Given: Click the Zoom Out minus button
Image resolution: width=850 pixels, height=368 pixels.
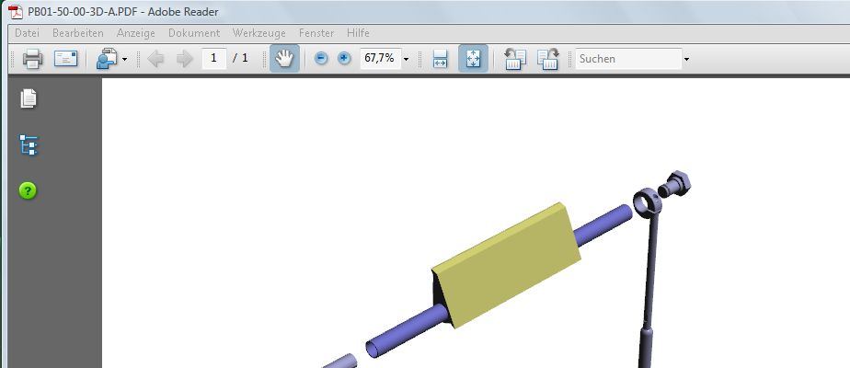Looking at the screenshot, I should click(321, 58).
